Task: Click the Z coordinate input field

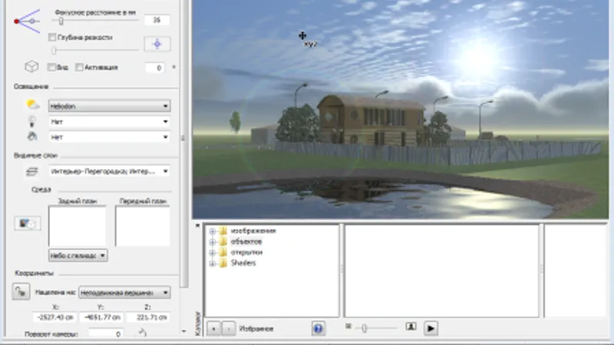Action: click(x=148, y=317)
